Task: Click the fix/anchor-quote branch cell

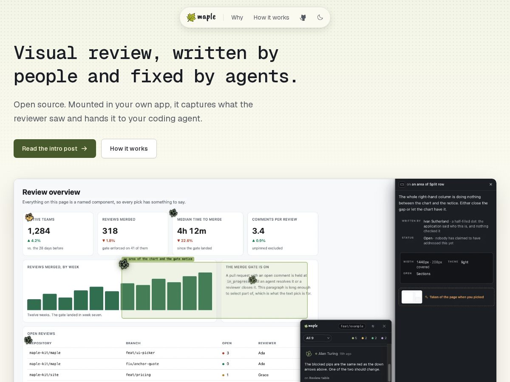Action: point(142,364)
